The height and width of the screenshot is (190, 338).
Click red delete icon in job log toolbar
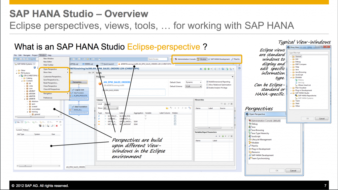[x=57, y=126]
